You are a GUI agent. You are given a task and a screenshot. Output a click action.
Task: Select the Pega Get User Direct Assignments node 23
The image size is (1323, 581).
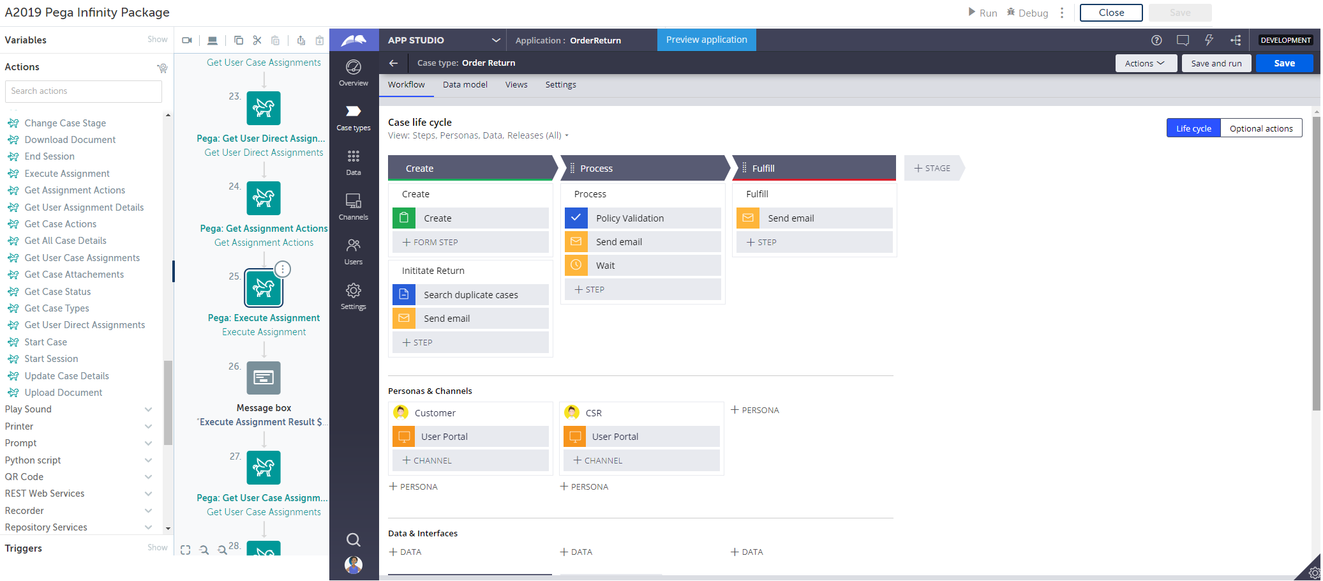pos(264,108)
